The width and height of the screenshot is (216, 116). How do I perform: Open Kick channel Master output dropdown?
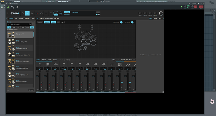(40, 91)
